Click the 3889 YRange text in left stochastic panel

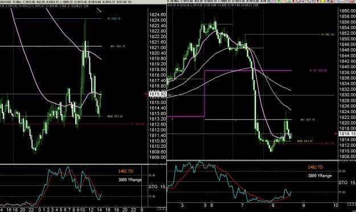pos(130,180)
